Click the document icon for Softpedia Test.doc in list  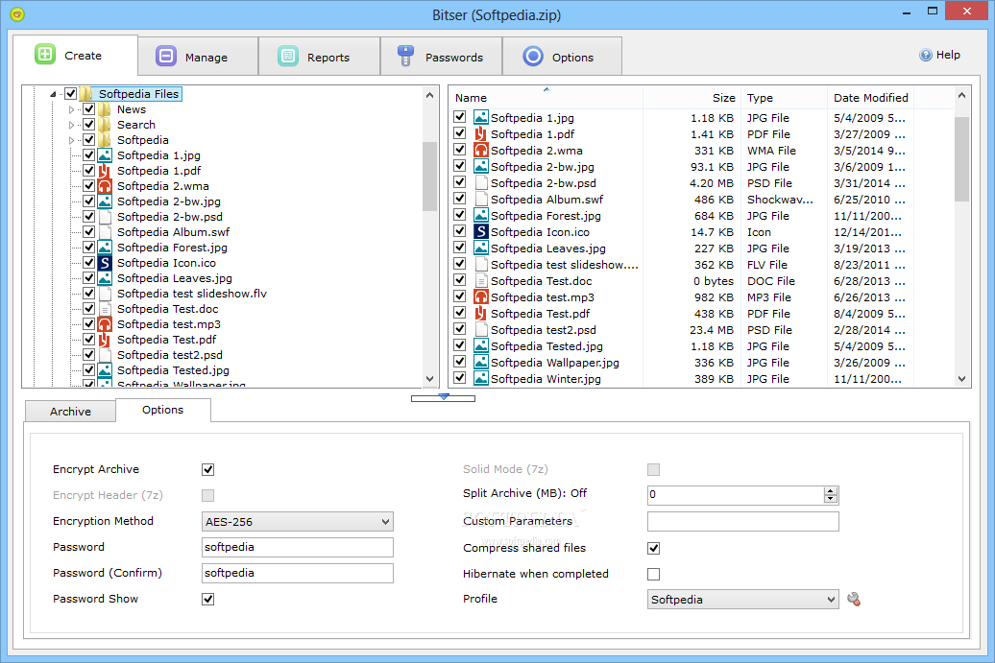click(481, 281)
